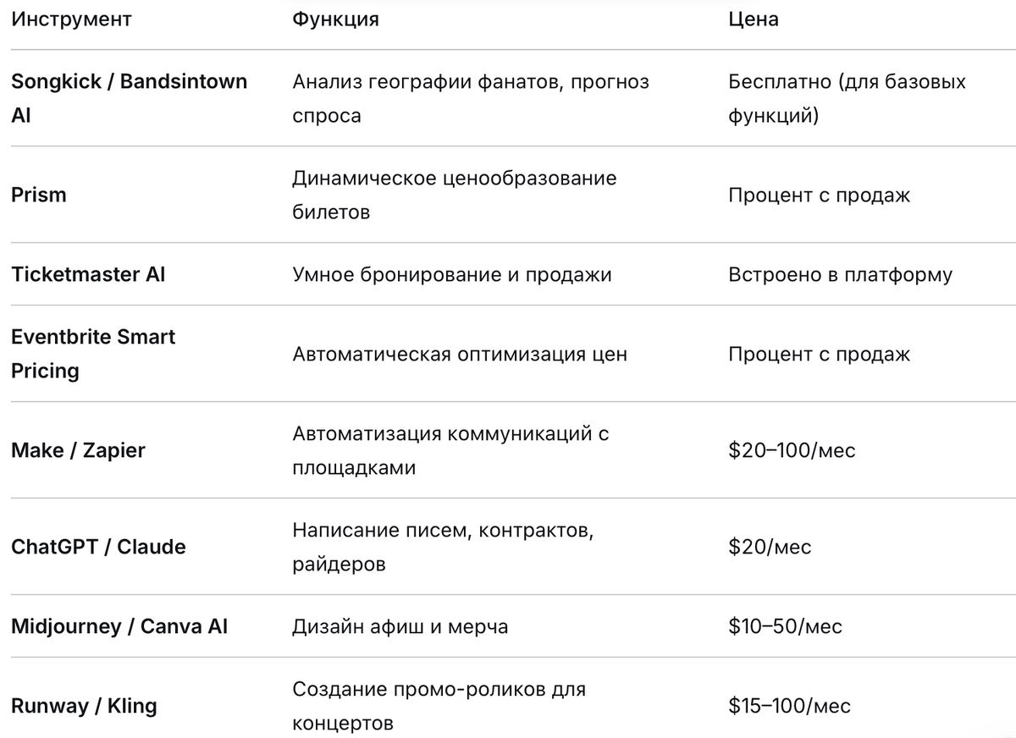Click the Eventbrite Smart Pricing cell
The image size is (1016, 738).
93,354
